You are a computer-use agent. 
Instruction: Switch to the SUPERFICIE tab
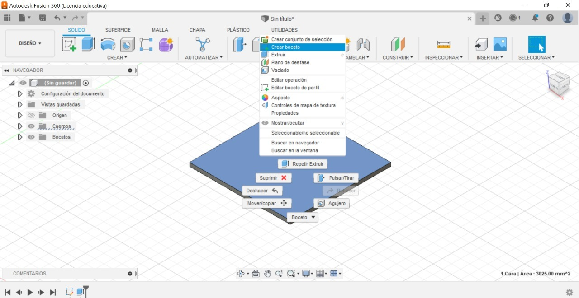(118, 30)
